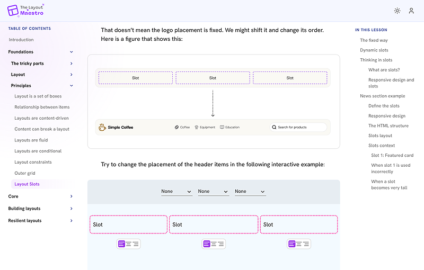Screen dimensions: 424x270
Task: Select Layout Slots in table of contents
Action: coord(27,184)
